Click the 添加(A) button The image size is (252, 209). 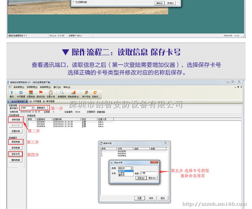pos(141,178)
